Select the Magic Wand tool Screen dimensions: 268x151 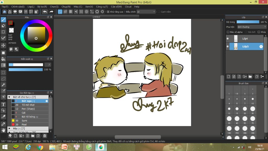[3, 85]
